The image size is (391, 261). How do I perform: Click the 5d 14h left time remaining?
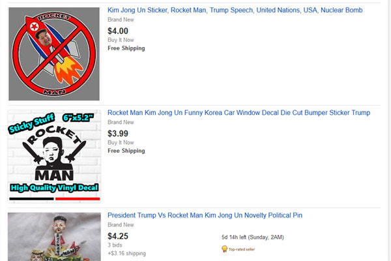(x=252, y=236)
